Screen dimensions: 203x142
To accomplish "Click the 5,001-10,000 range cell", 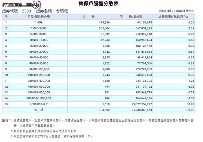I will [39, 34].
